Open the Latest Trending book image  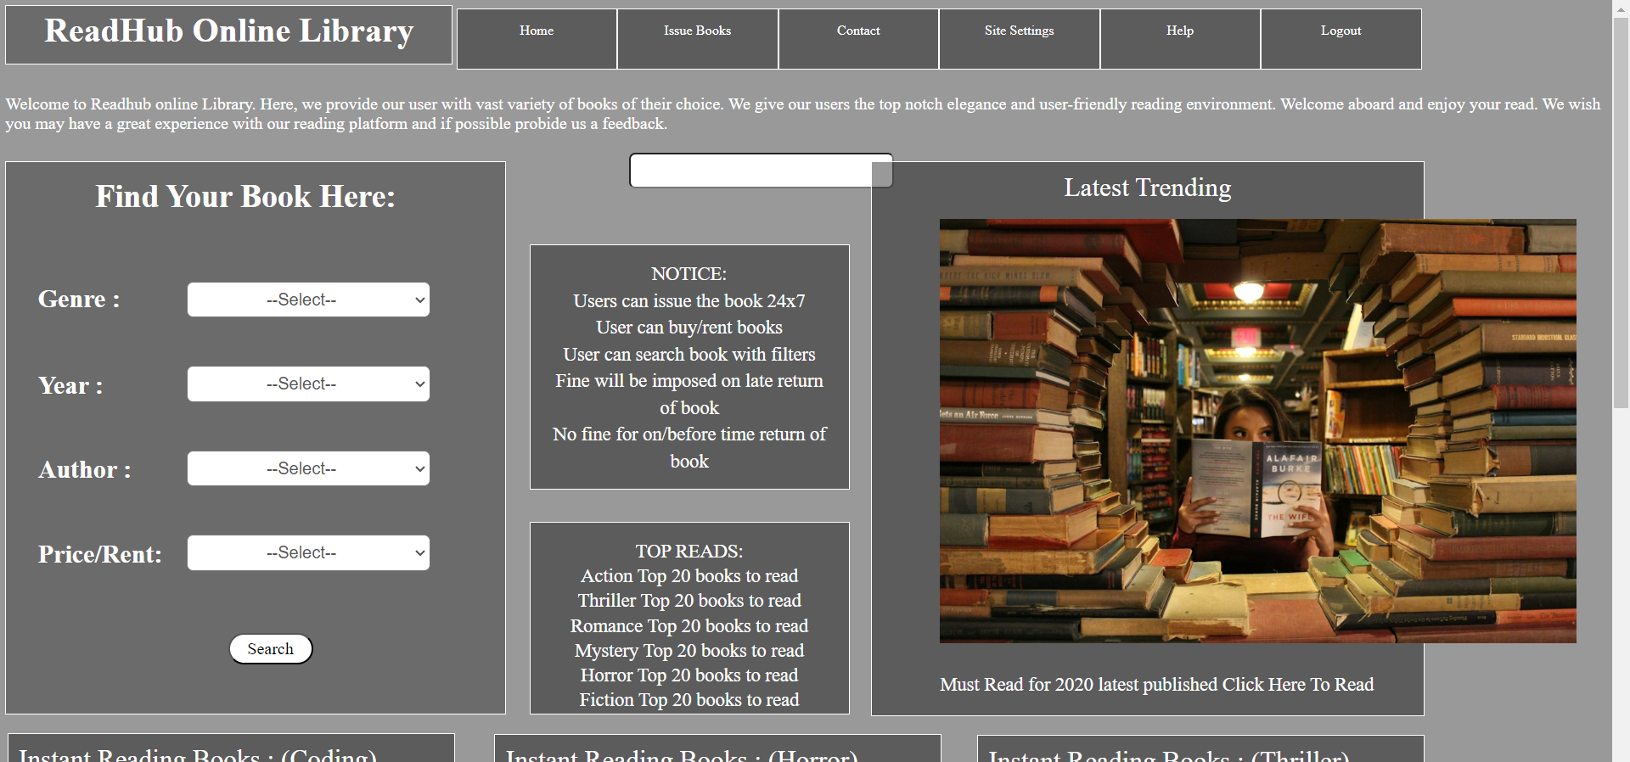coord(1257,431)
